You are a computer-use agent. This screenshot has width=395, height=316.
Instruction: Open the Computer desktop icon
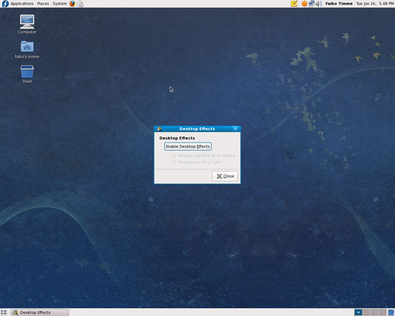27,24
